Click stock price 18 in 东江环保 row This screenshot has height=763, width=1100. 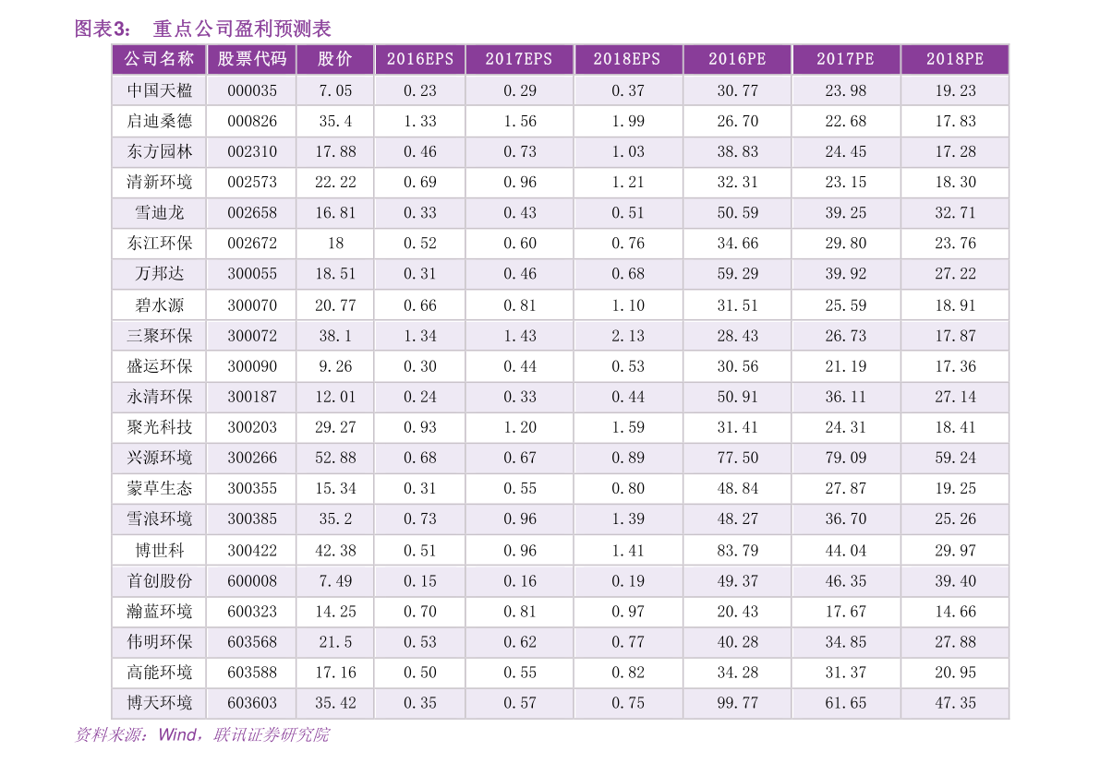pos(335,244)
